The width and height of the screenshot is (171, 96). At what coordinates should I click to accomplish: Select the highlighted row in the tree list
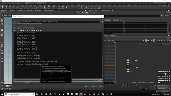tap(110, 65)
